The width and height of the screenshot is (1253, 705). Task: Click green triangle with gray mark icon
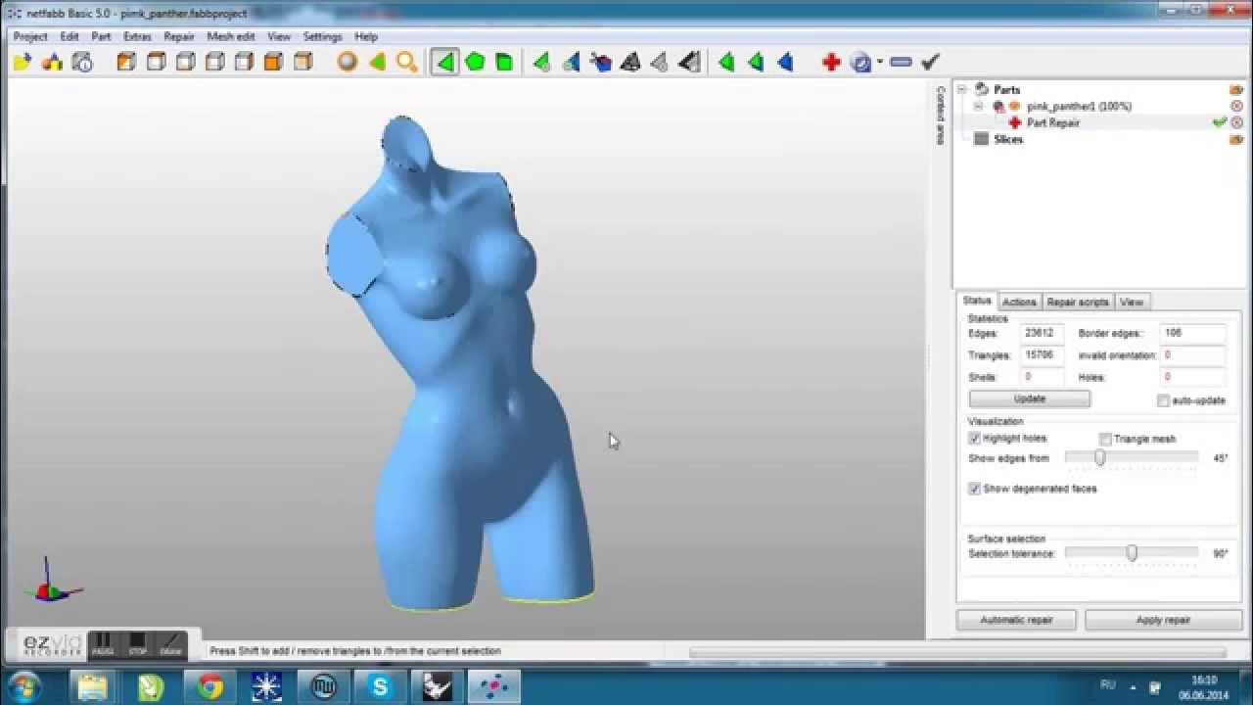pyautogui.click(x=541, y=63)
